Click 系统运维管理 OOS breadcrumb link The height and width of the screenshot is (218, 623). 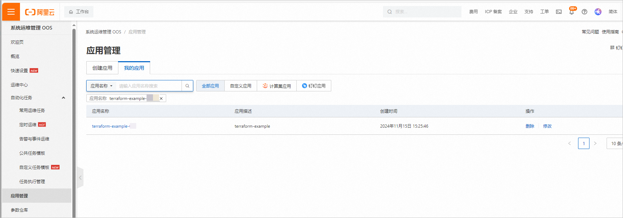point(103,32)
